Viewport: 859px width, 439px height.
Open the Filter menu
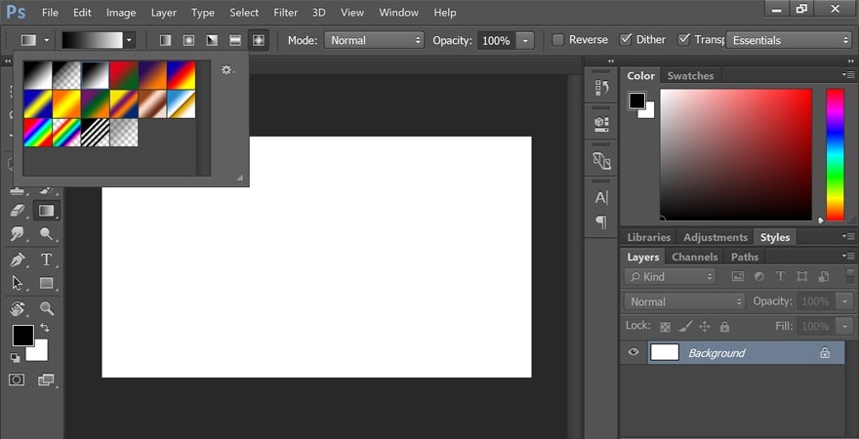[x=285, y=13]
